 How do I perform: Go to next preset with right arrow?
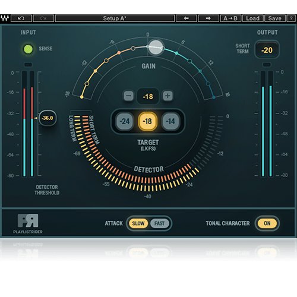click(208, 18)
